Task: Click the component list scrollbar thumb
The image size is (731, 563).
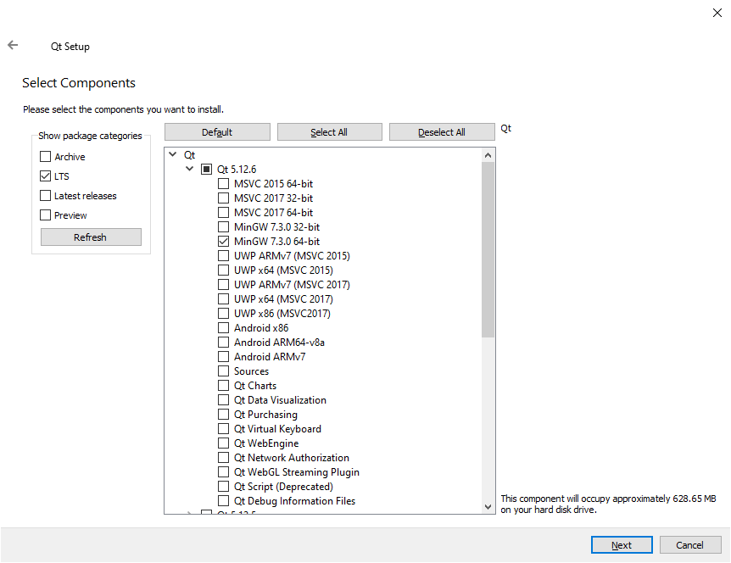Action: 488,249
